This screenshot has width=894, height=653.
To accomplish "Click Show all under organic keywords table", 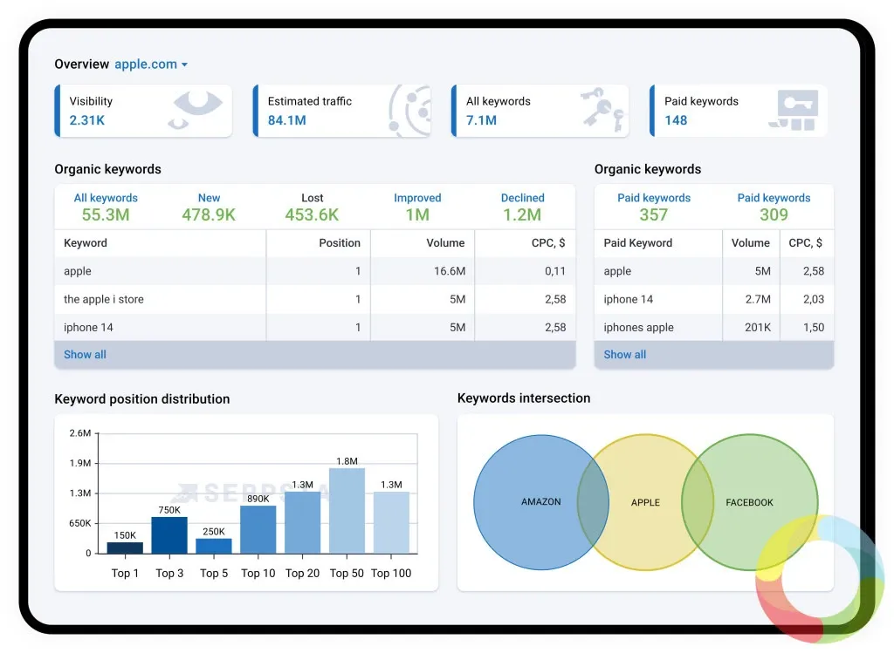I will coord(85,355).
